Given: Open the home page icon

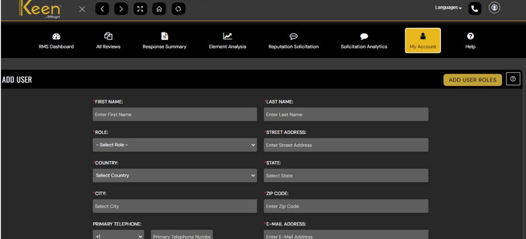Looking at the screenshot, I should tap(159, 9).
